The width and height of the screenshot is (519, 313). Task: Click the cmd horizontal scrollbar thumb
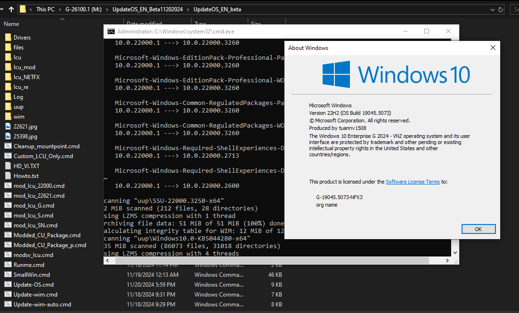(x=272, y=261)
